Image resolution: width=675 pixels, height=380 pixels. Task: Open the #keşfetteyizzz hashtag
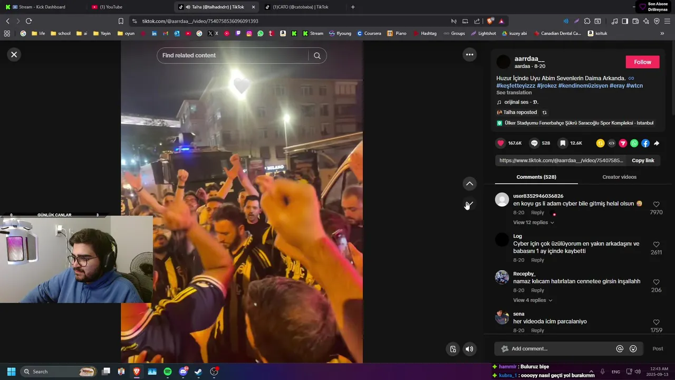coord(516,85)
